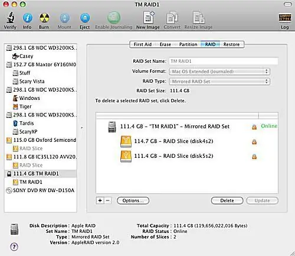Open the Options... button

(x=133, y=200)
